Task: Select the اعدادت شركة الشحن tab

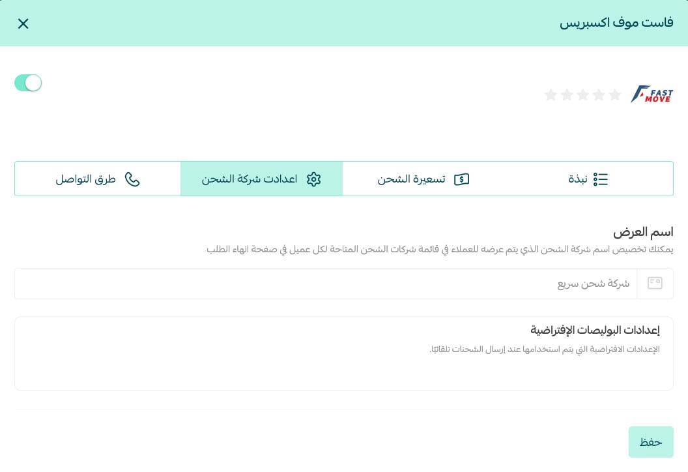Action: point(261,179)
